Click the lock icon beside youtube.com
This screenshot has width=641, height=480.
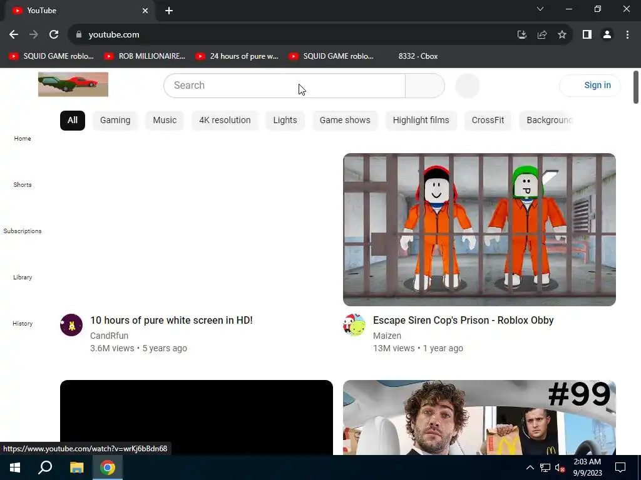pos(79,35)
